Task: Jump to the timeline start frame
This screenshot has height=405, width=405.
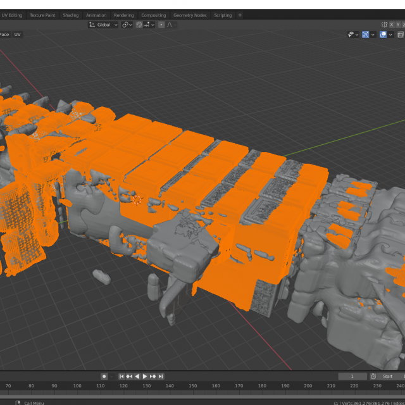Action: 121,377
